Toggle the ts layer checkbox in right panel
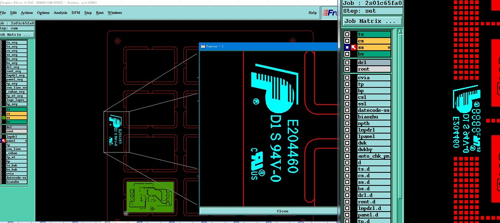This screenshot has height=223, width=500. click(x=347, y=35)
